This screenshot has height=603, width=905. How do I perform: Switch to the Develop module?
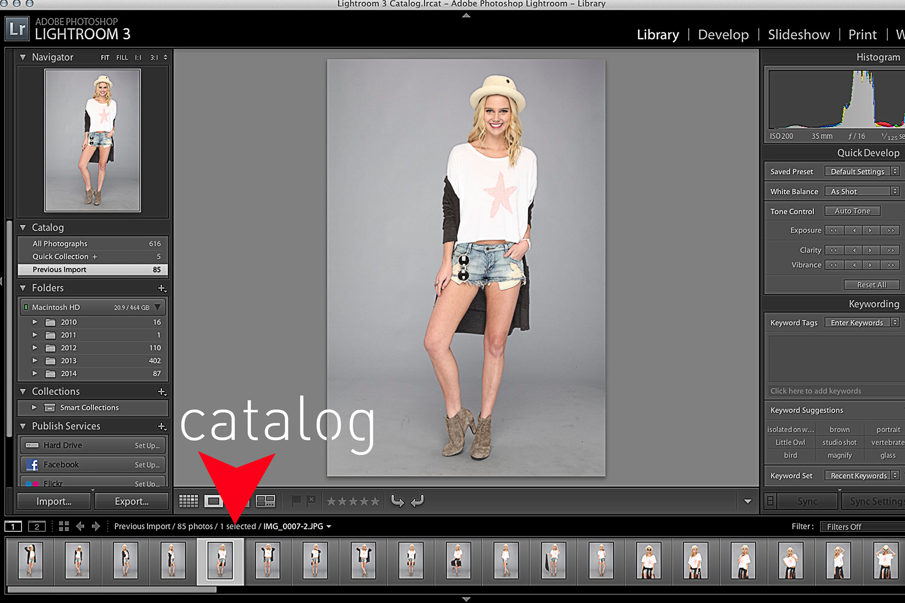[723, 35]
